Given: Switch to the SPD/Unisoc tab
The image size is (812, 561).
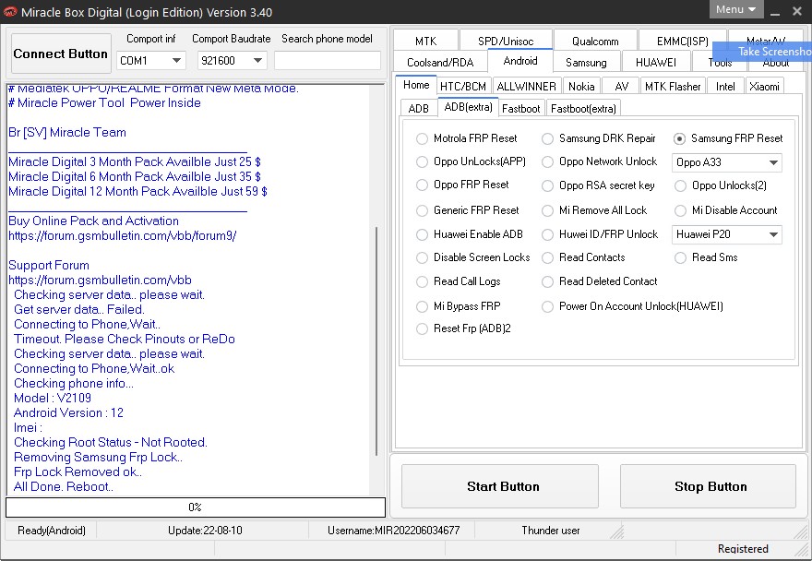Looking at the screenshot, I should click(x=506, y=41).
